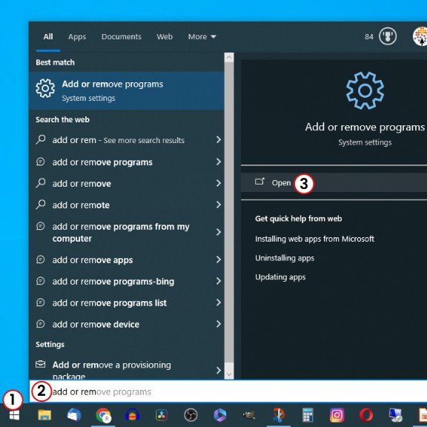Open Microsoft Copilot taskbar icon
Viewport: 427px width, 427px height.
pyautogui.click(x=220, y=415)
